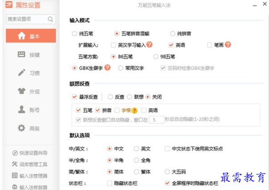Click yellow help icon next to 字根
The image size is (269, 190).
(134, 110)
